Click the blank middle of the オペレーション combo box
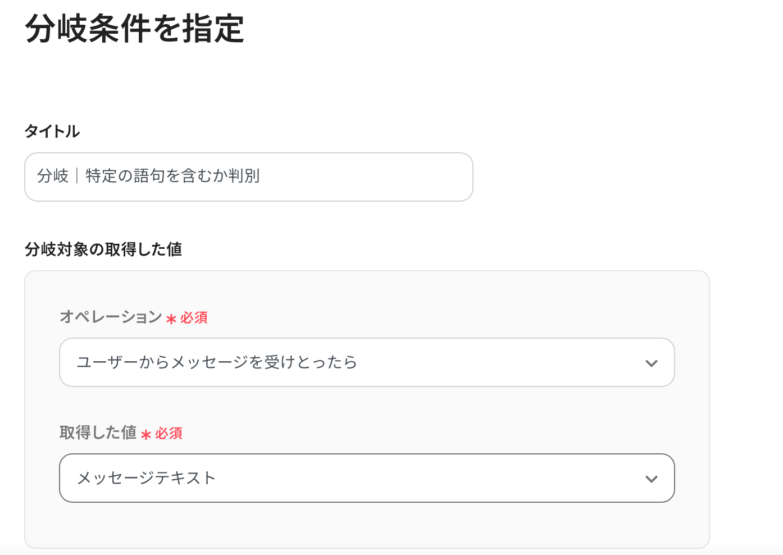The height and width of the screenshot is (555, 783). click(x=494, y=362)
